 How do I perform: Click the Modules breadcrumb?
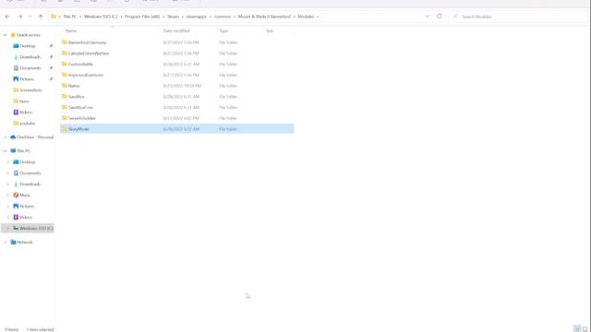pos(306,17)
